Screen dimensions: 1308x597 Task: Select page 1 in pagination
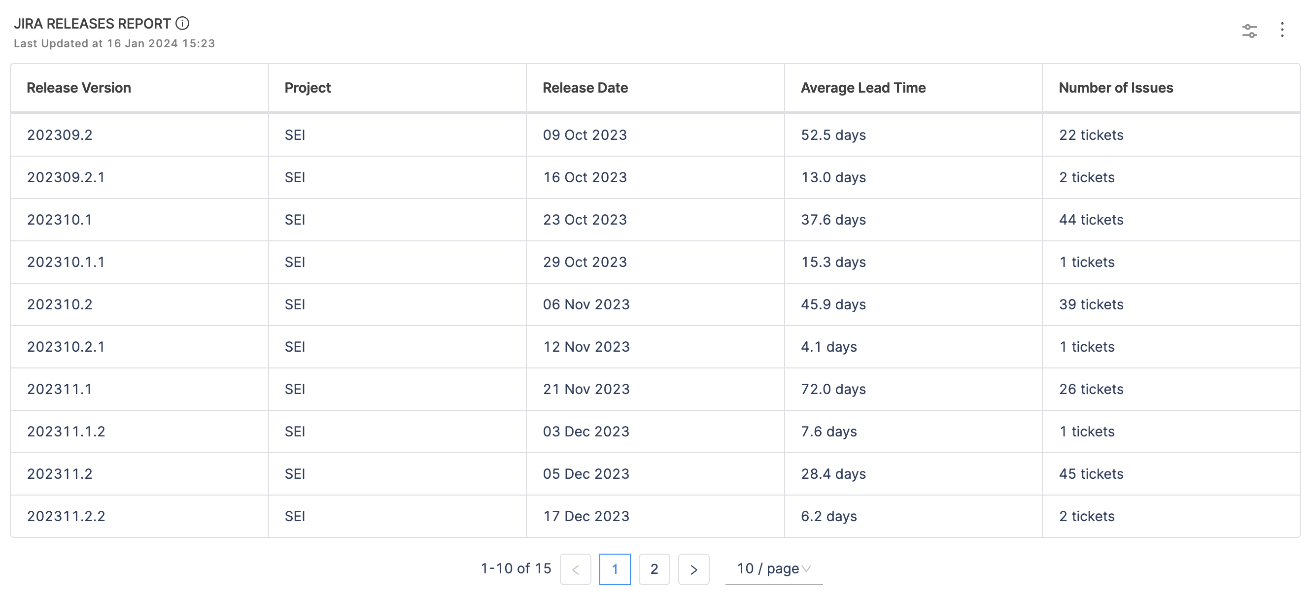(x=615, y=569)
